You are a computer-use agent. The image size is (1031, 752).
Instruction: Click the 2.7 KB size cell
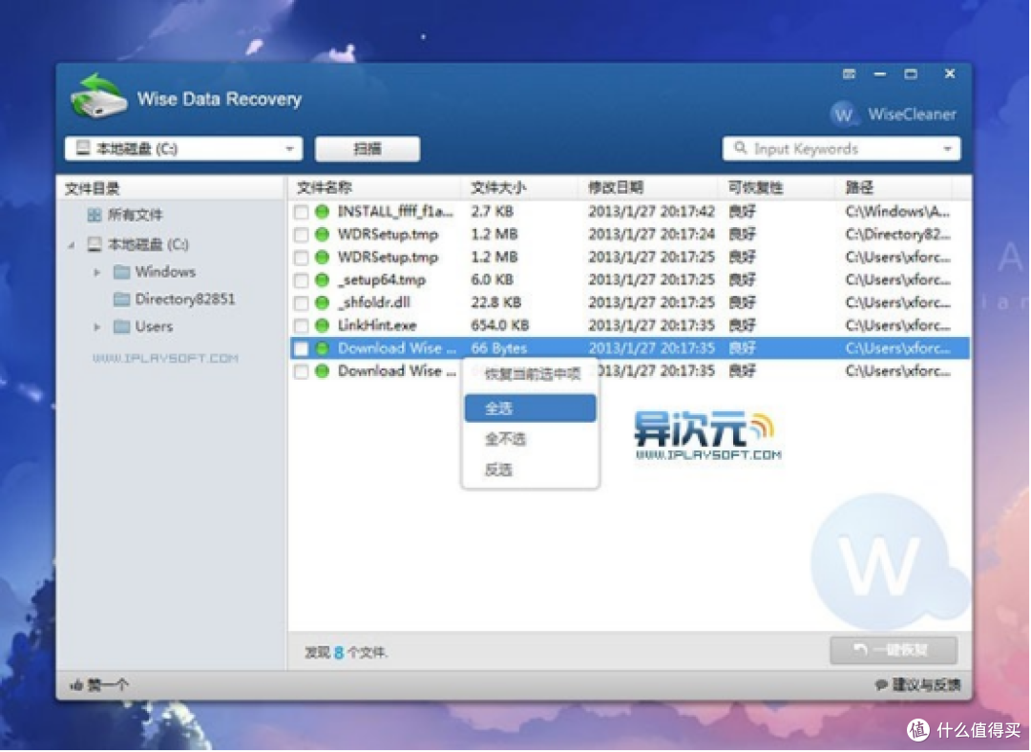(x=492, y=212)
